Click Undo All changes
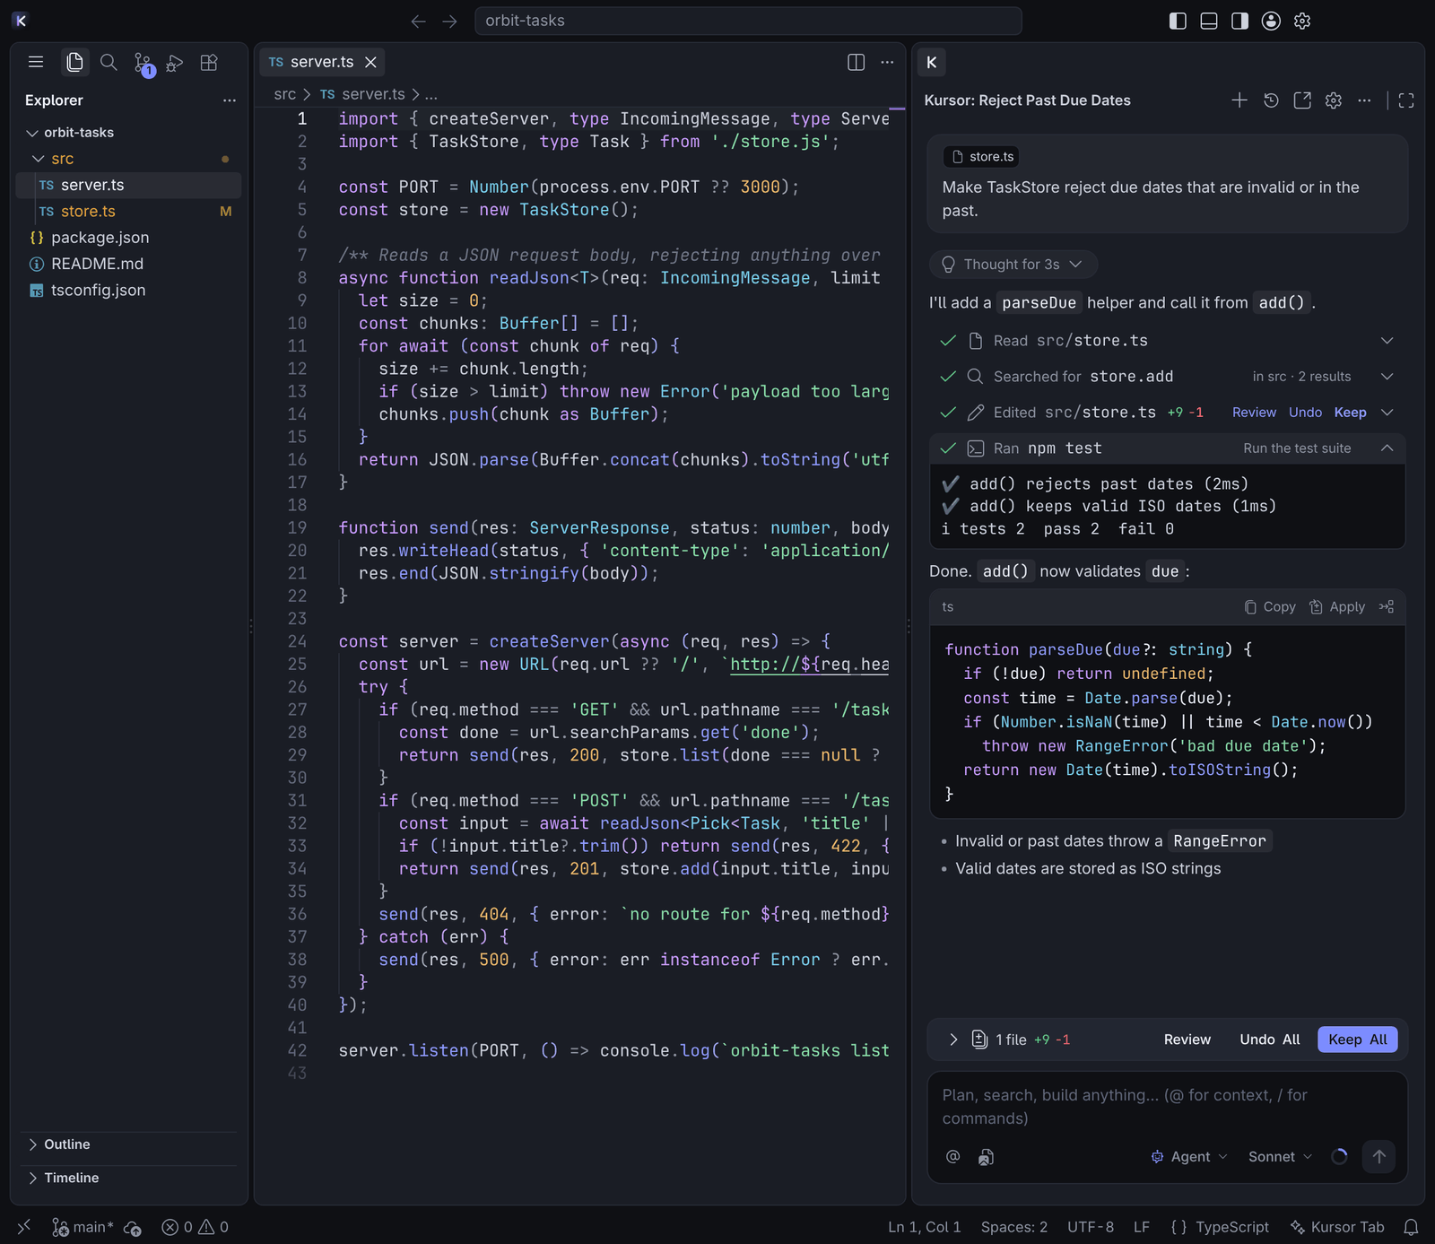 tap(1269, 1040)
